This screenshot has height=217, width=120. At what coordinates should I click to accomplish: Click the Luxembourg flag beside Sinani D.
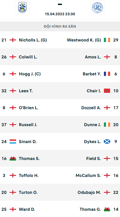coord(13,142)
